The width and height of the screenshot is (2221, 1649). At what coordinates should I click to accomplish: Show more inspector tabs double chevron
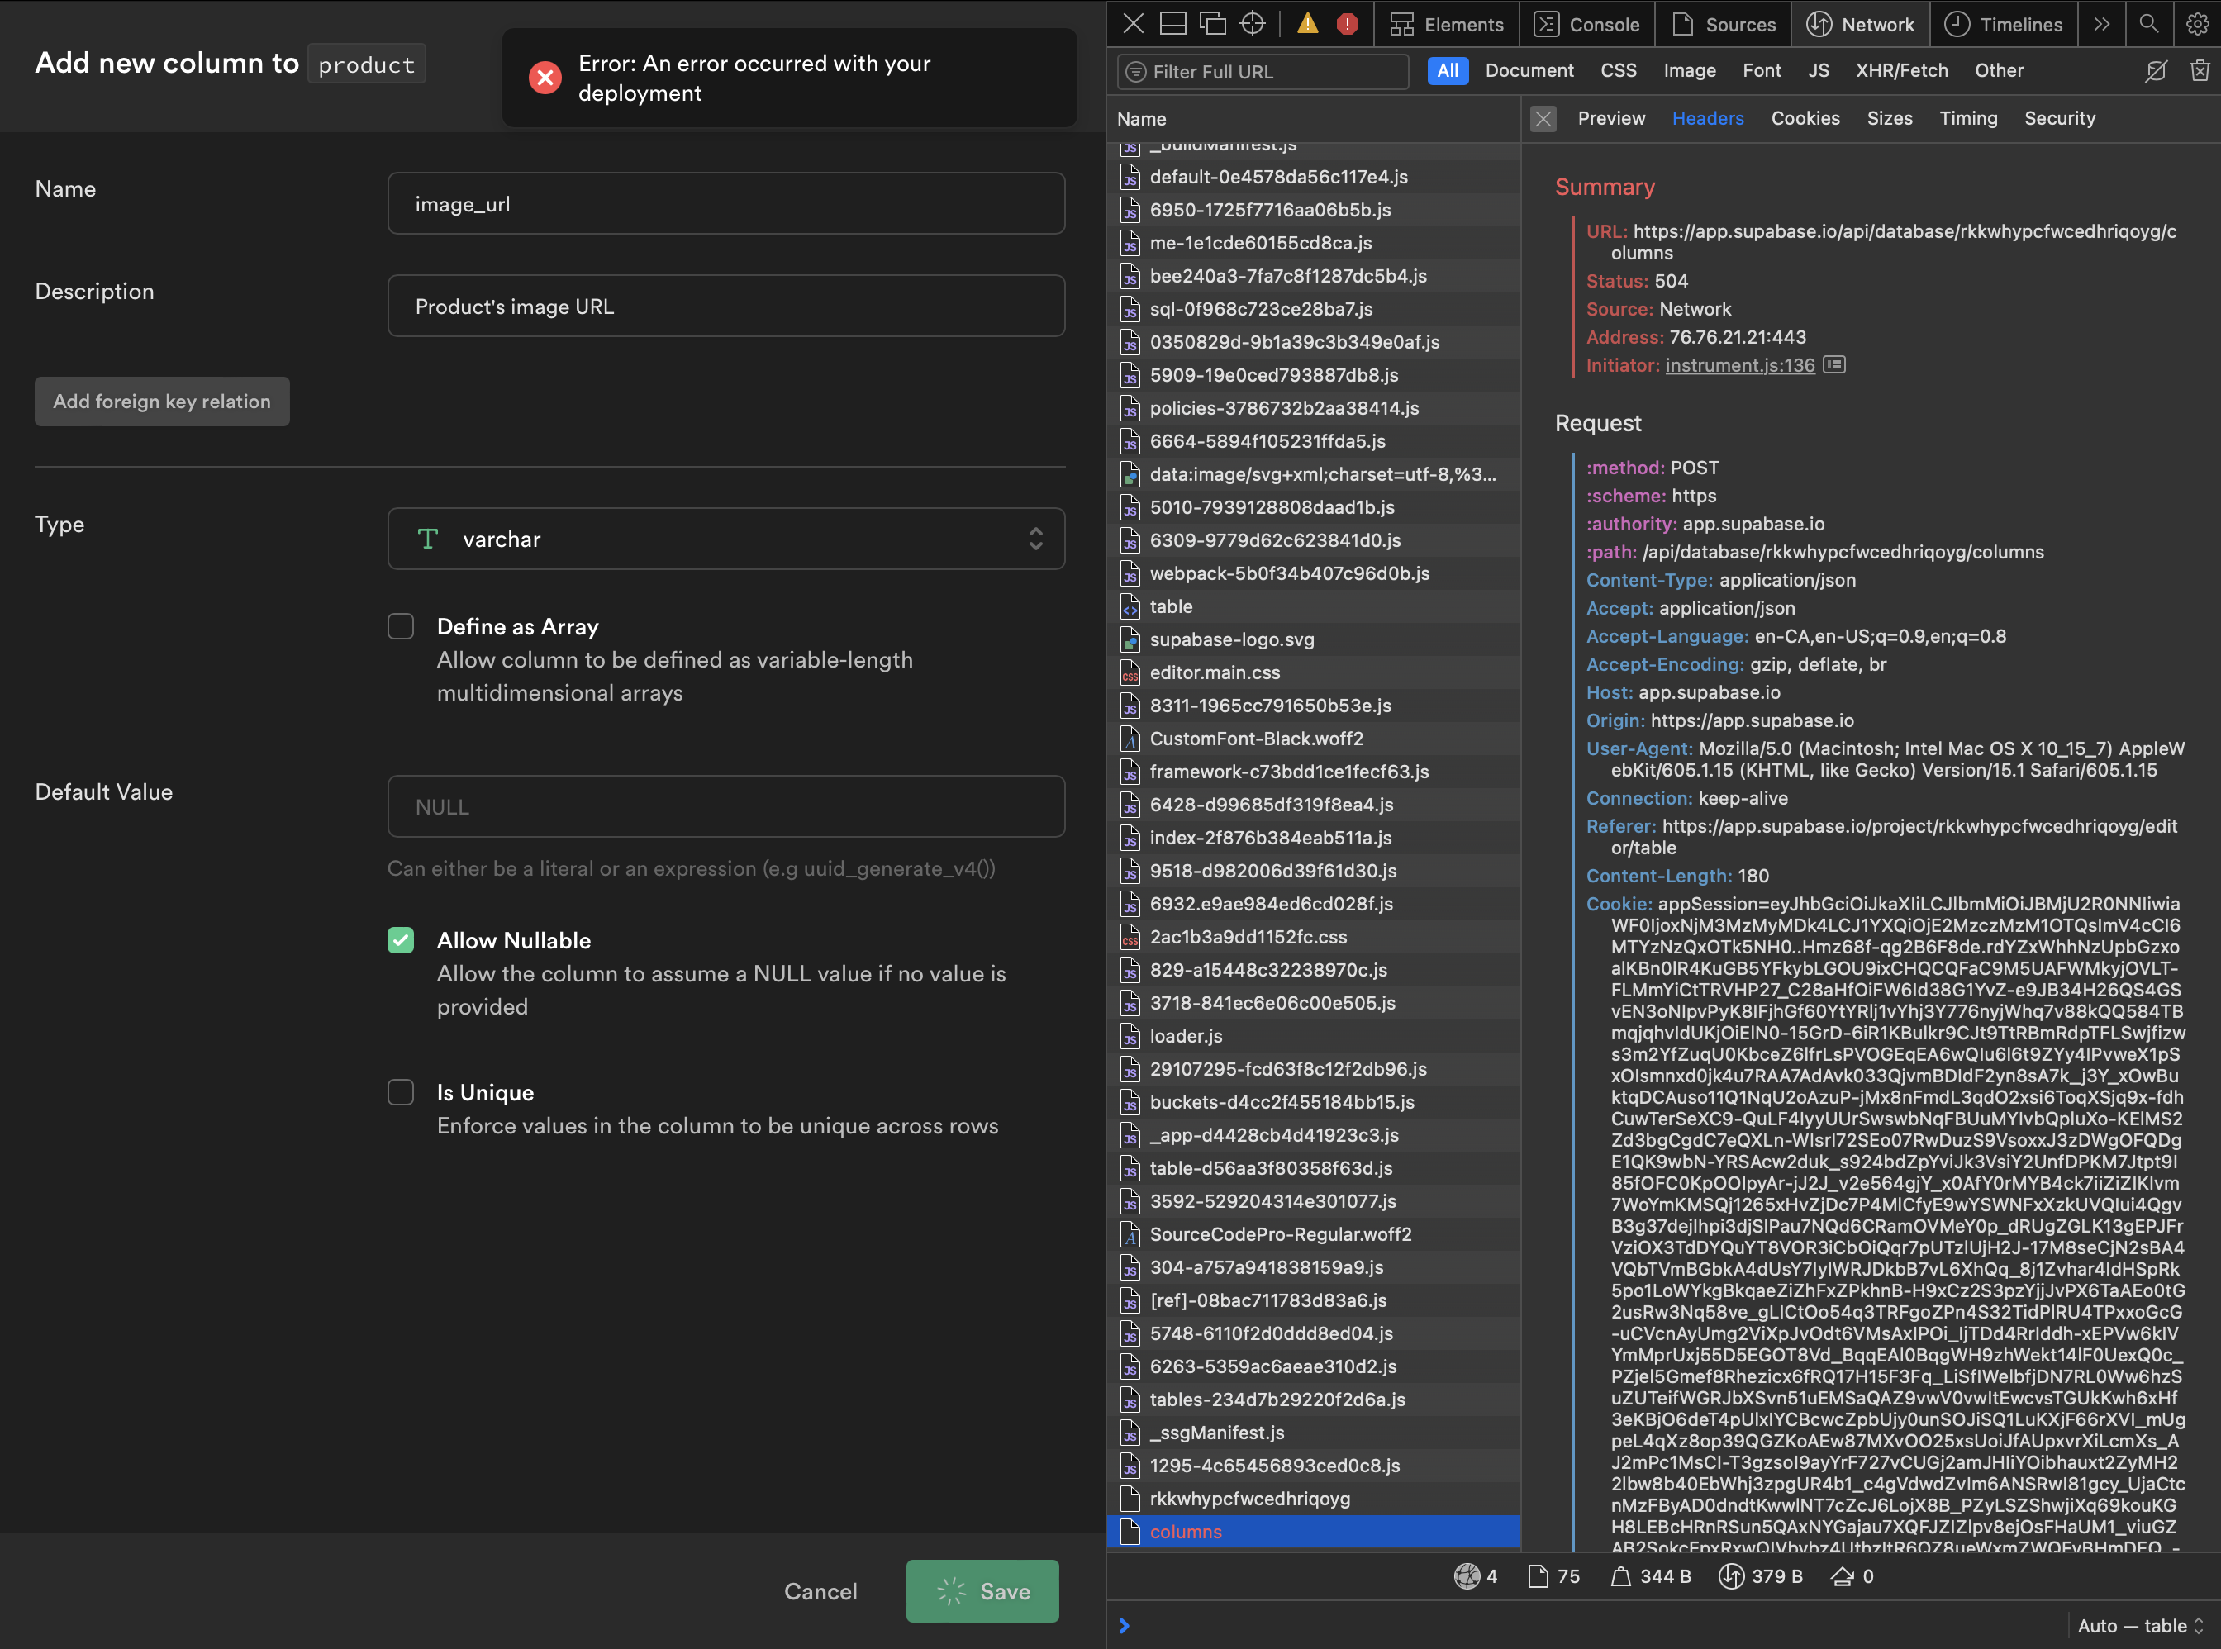click(x=2102, y=24)
